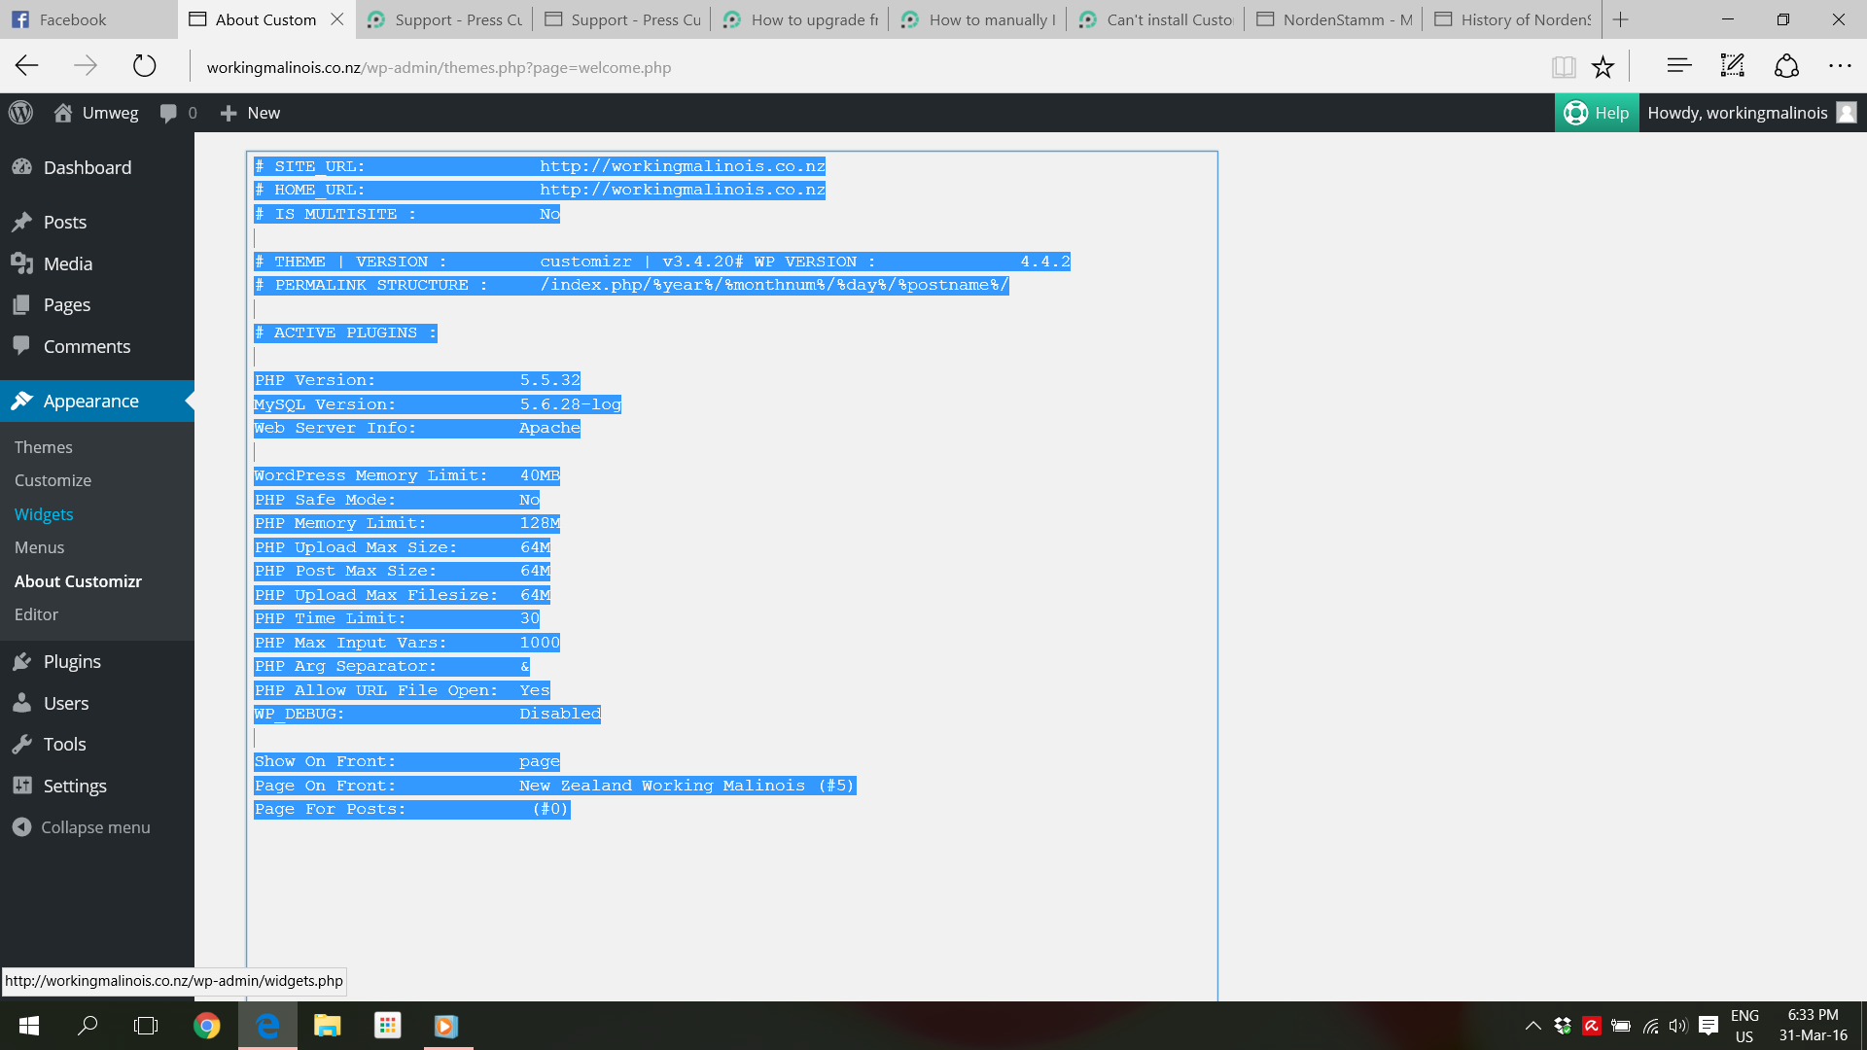Click the Help lifebuoy button
Image resolution: width=1867 pixels, height=1050 pixels.
[1596, 113]
